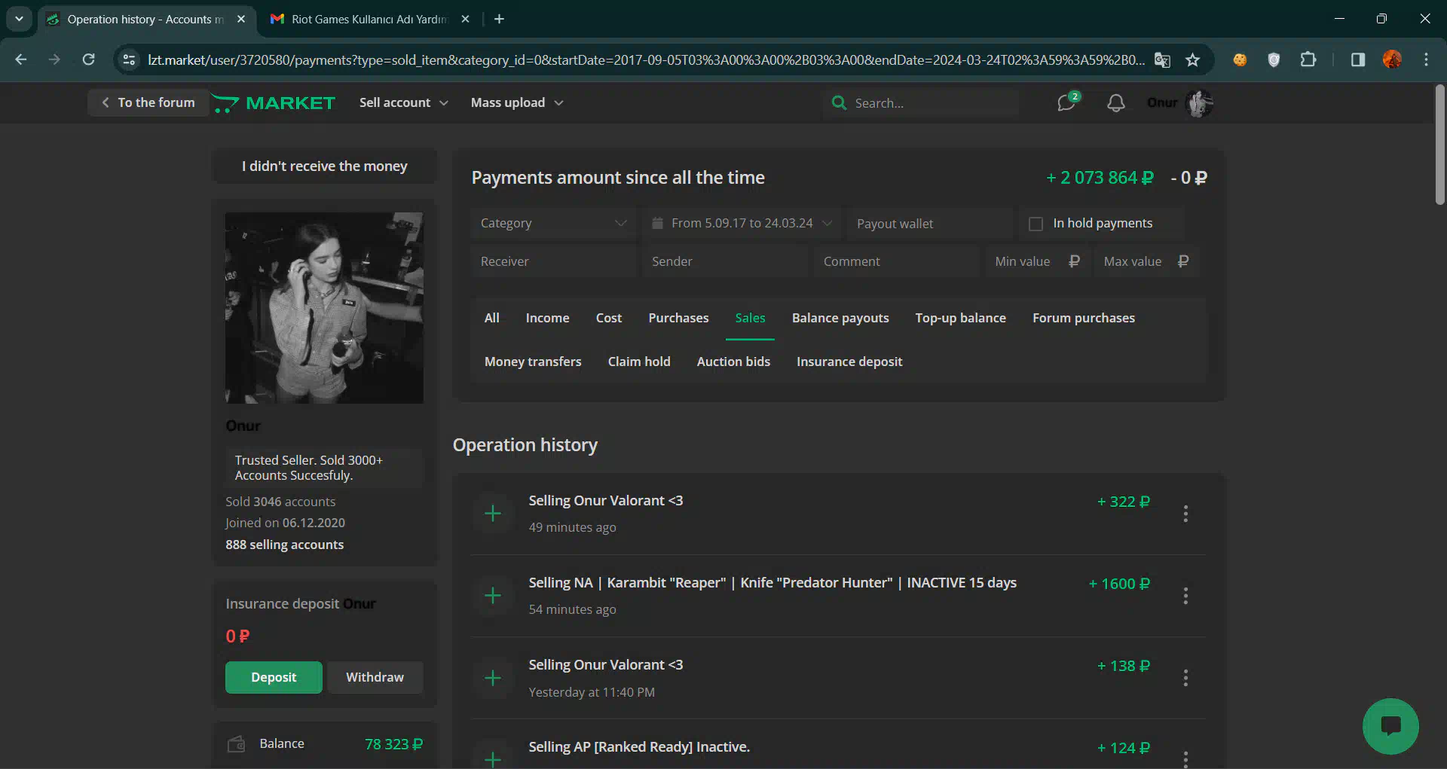Open Selling AP Ranked Ready Inactive listing
The width and height of the screenshot is (1447, 769).
coord(639,747)
